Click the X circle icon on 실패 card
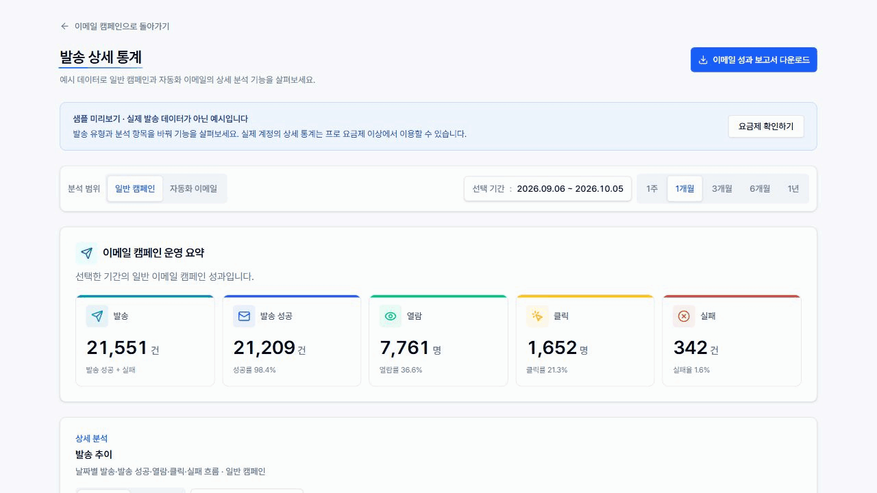This screenshot has height=493, width=877. tap(684, 316)
